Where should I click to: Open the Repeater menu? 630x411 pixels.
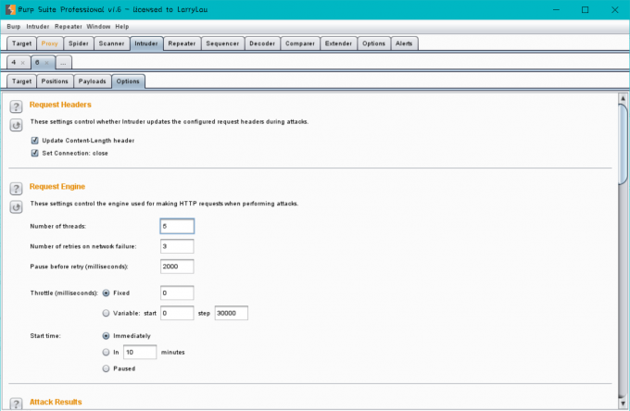pyautogui.click(x=69, y=27)
